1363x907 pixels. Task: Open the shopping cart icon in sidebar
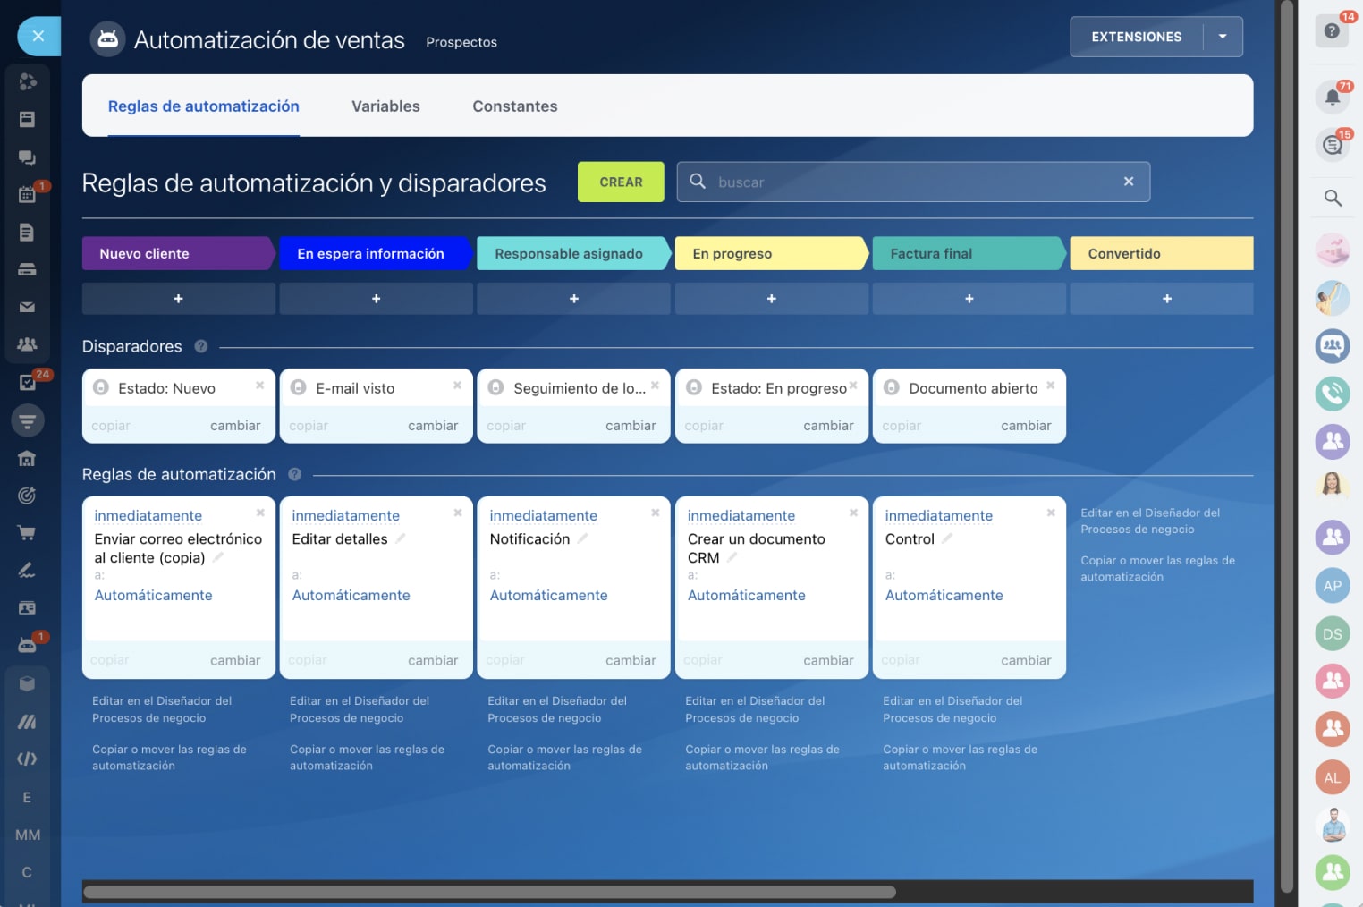27,533
